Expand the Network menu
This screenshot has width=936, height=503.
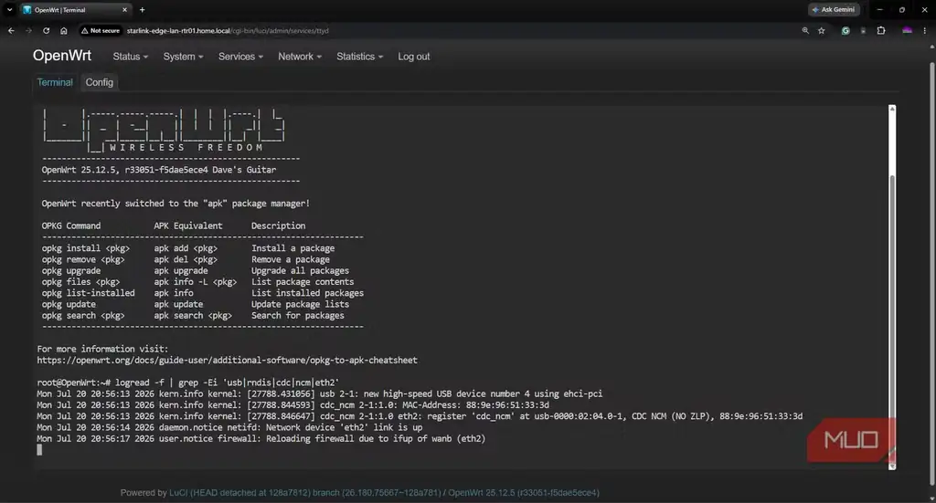point(300,57)
